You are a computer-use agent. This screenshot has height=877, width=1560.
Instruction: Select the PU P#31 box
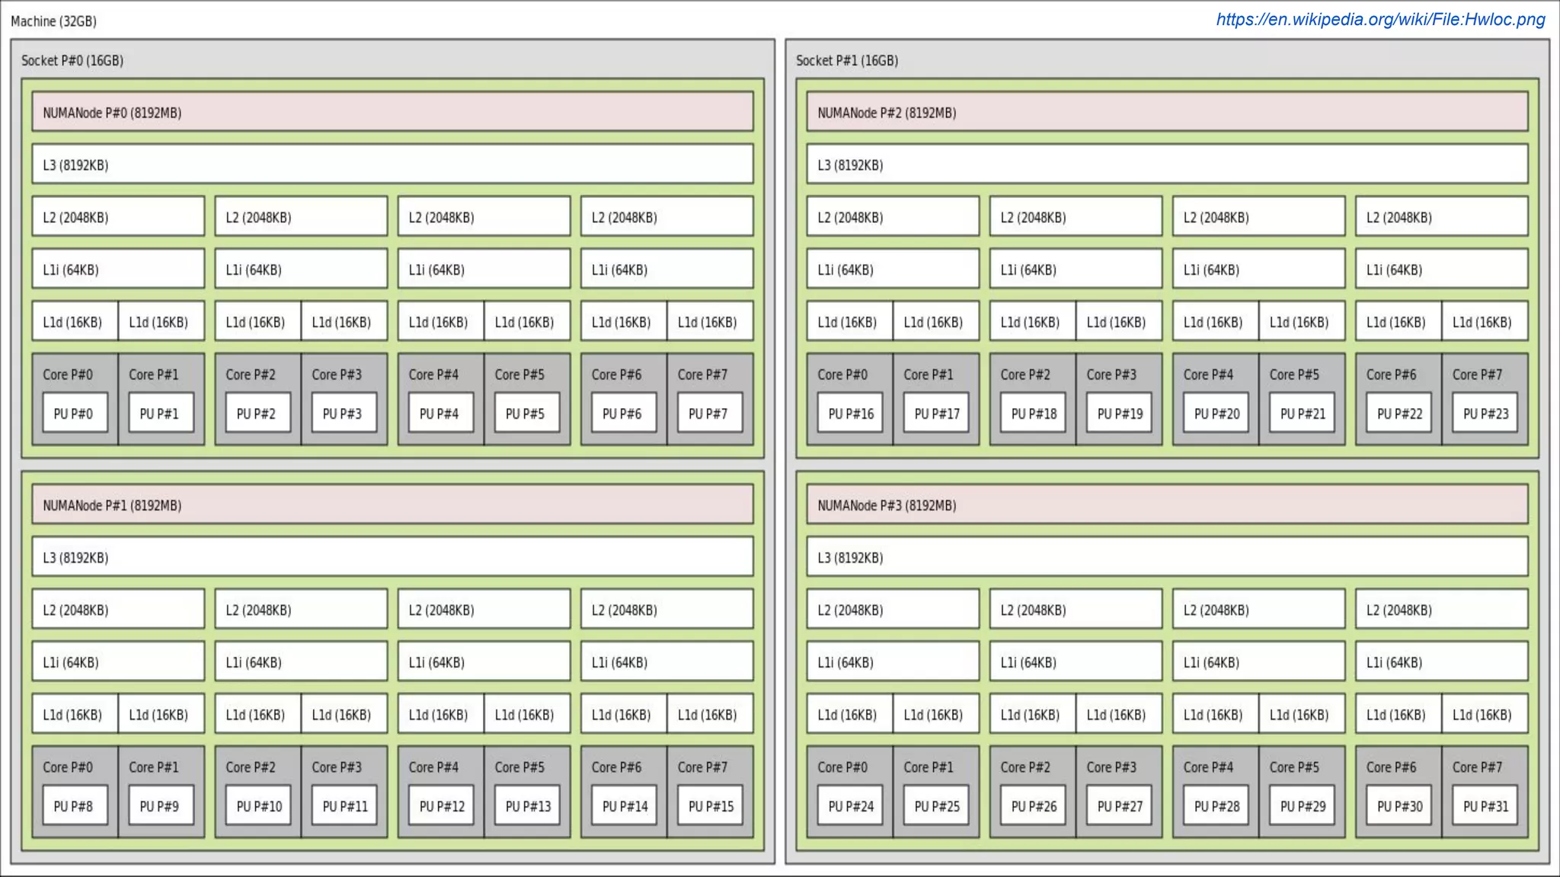(1485, 806)
